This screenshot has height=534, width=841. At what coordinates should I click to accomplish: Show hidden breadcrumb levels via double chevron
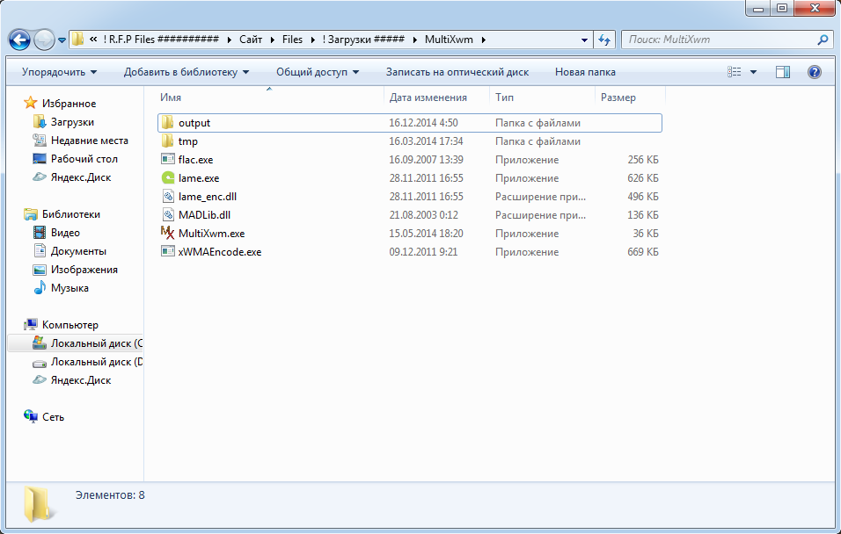[93, 40]
